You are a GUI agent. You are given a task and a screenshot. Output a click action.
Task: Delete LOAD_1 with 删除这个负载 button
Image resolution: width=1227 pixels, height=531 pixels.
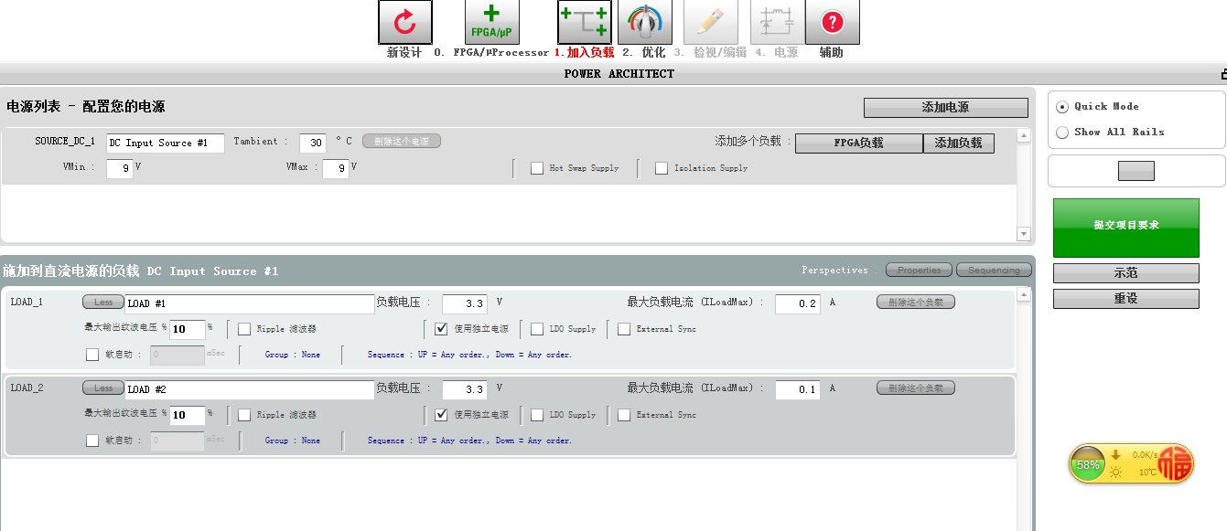916,302
